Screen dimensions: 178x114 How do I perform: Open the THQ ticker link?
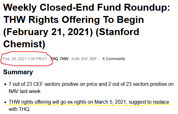click(54, 59)
